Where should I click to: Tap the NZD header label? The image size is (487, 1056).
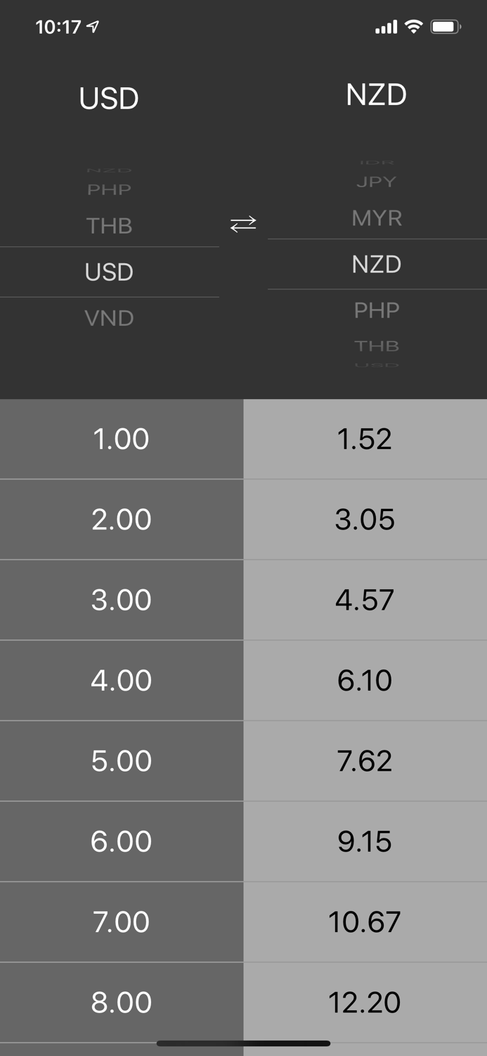pos(377,94)
